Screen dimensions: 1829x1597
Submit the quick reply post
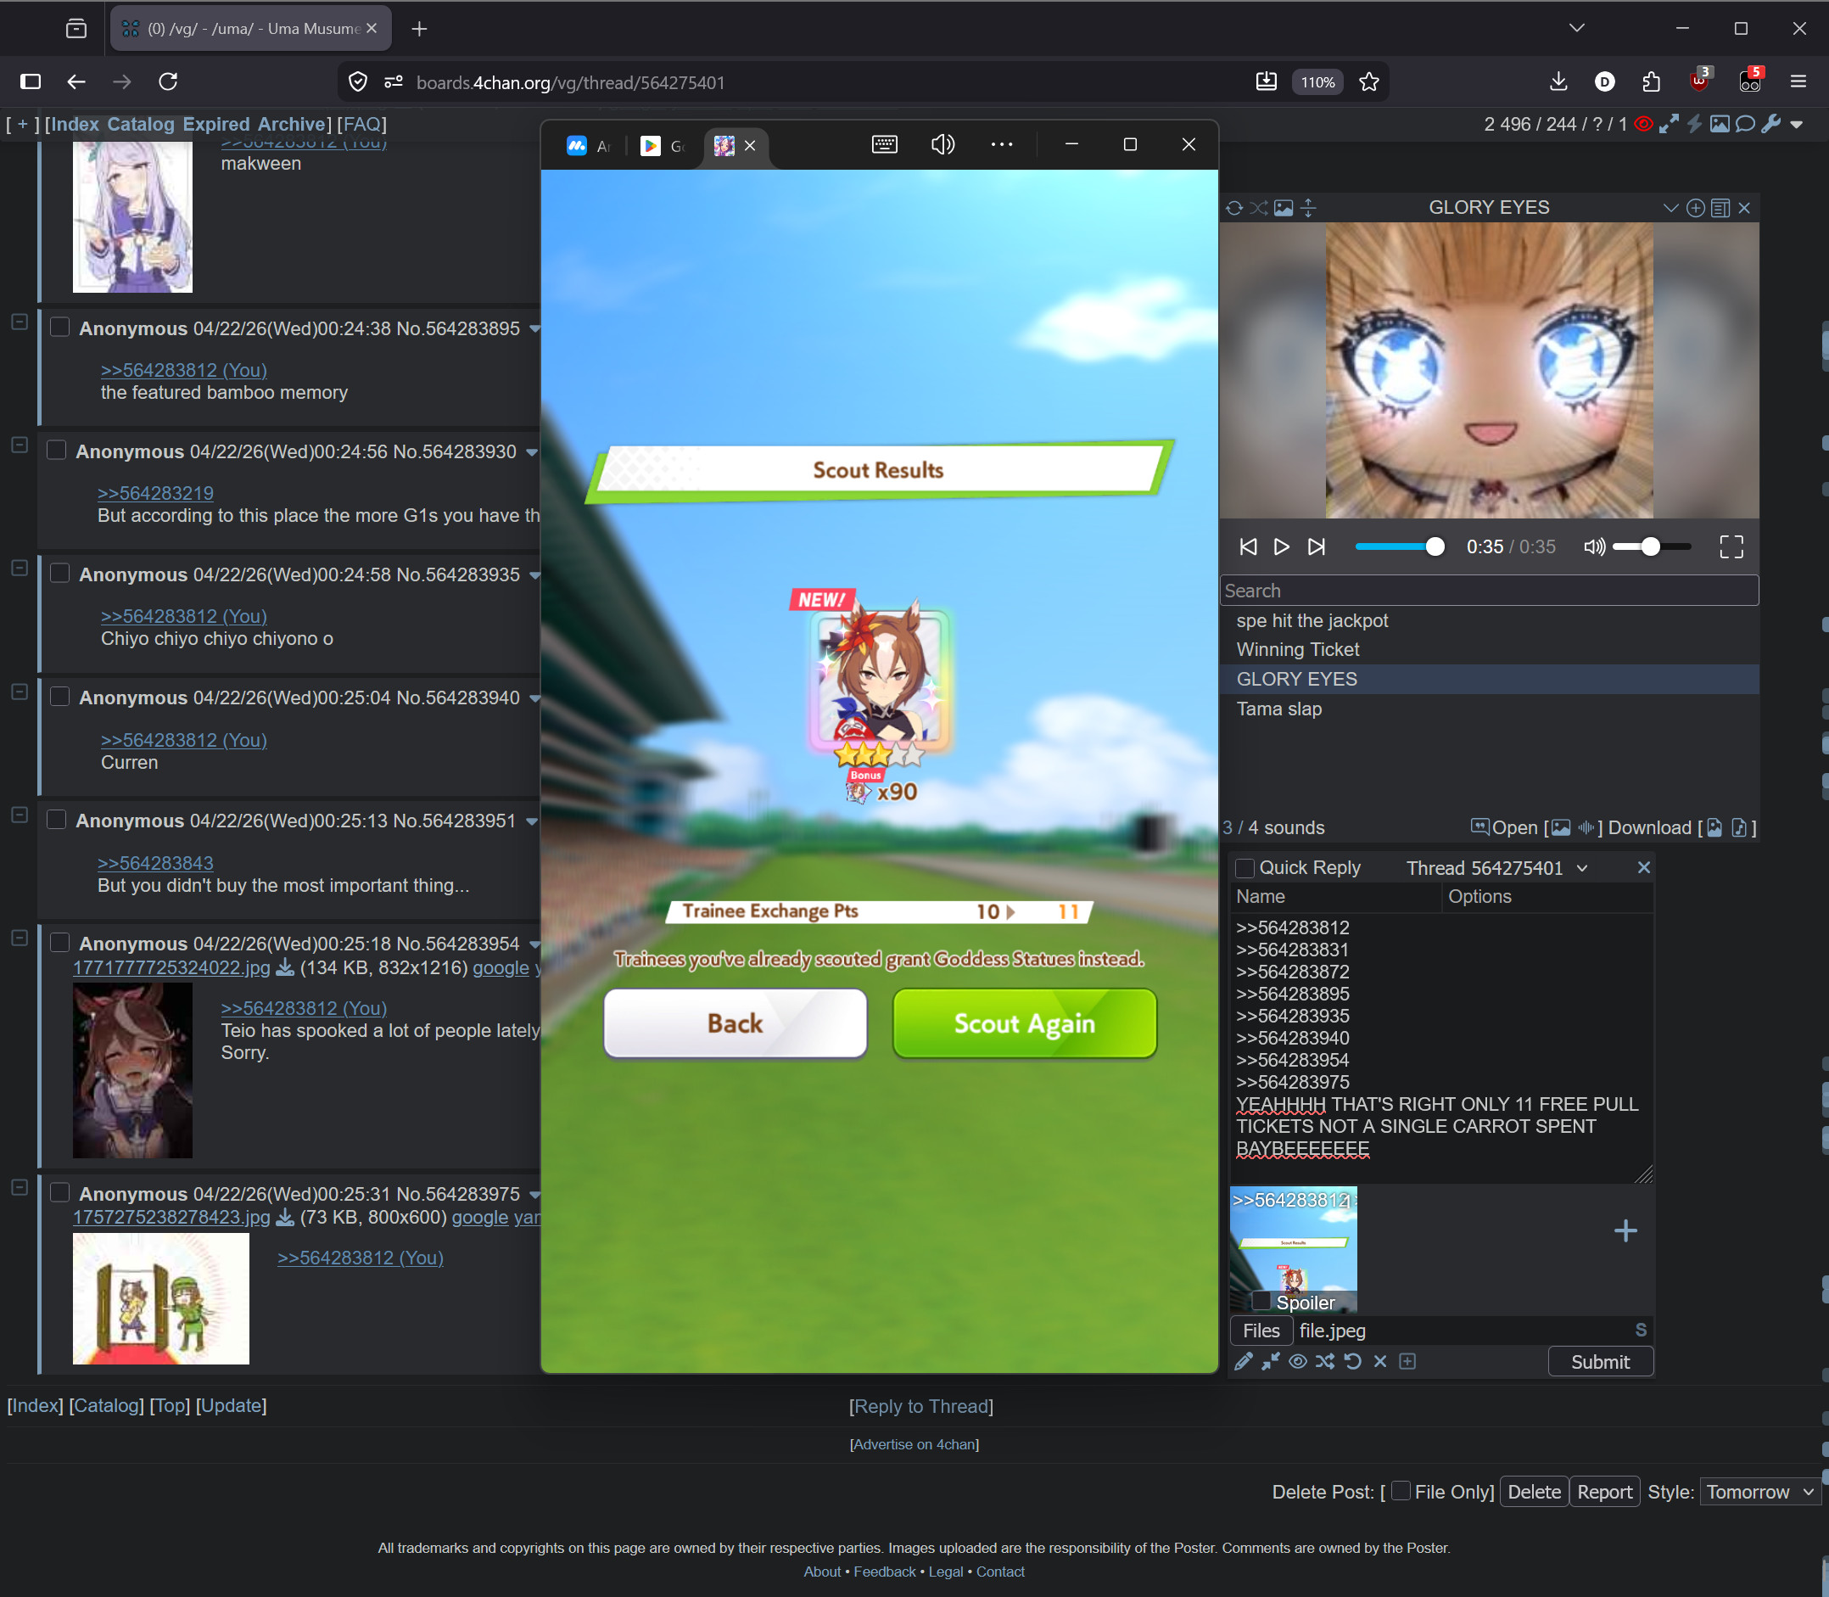[1599, 1361]
